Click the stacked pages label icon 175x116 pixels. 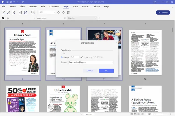coord(33,13)
